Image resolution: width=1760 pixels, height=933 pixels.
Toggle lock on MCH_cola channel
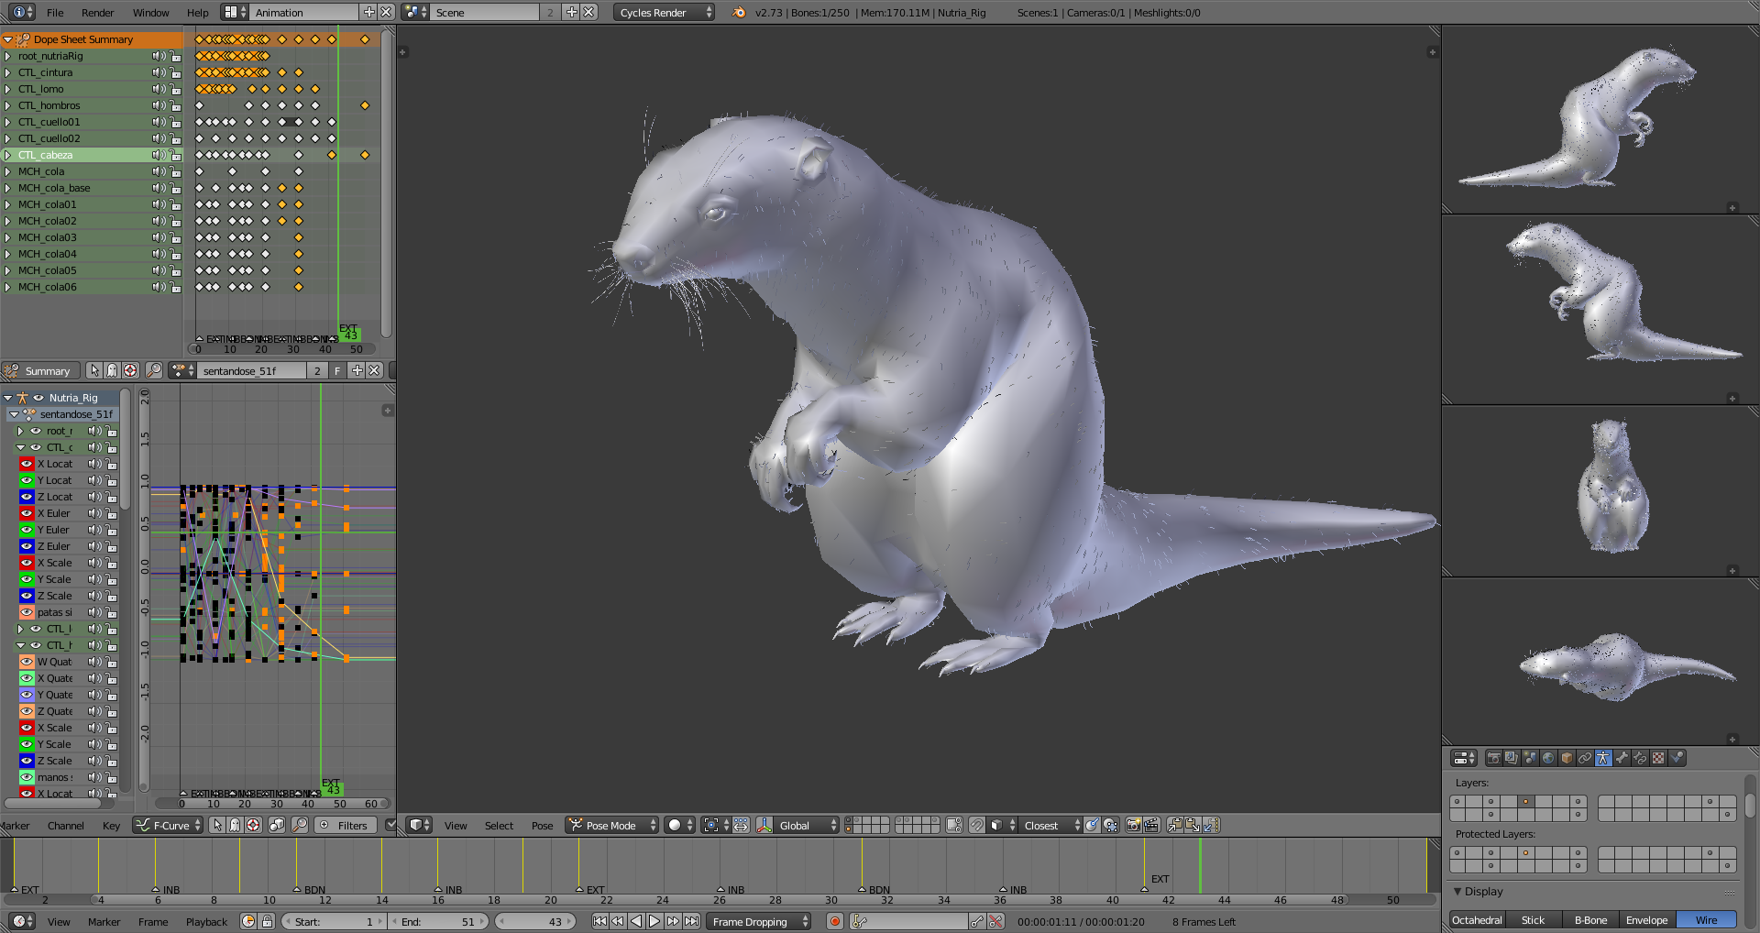click(176, 171)
